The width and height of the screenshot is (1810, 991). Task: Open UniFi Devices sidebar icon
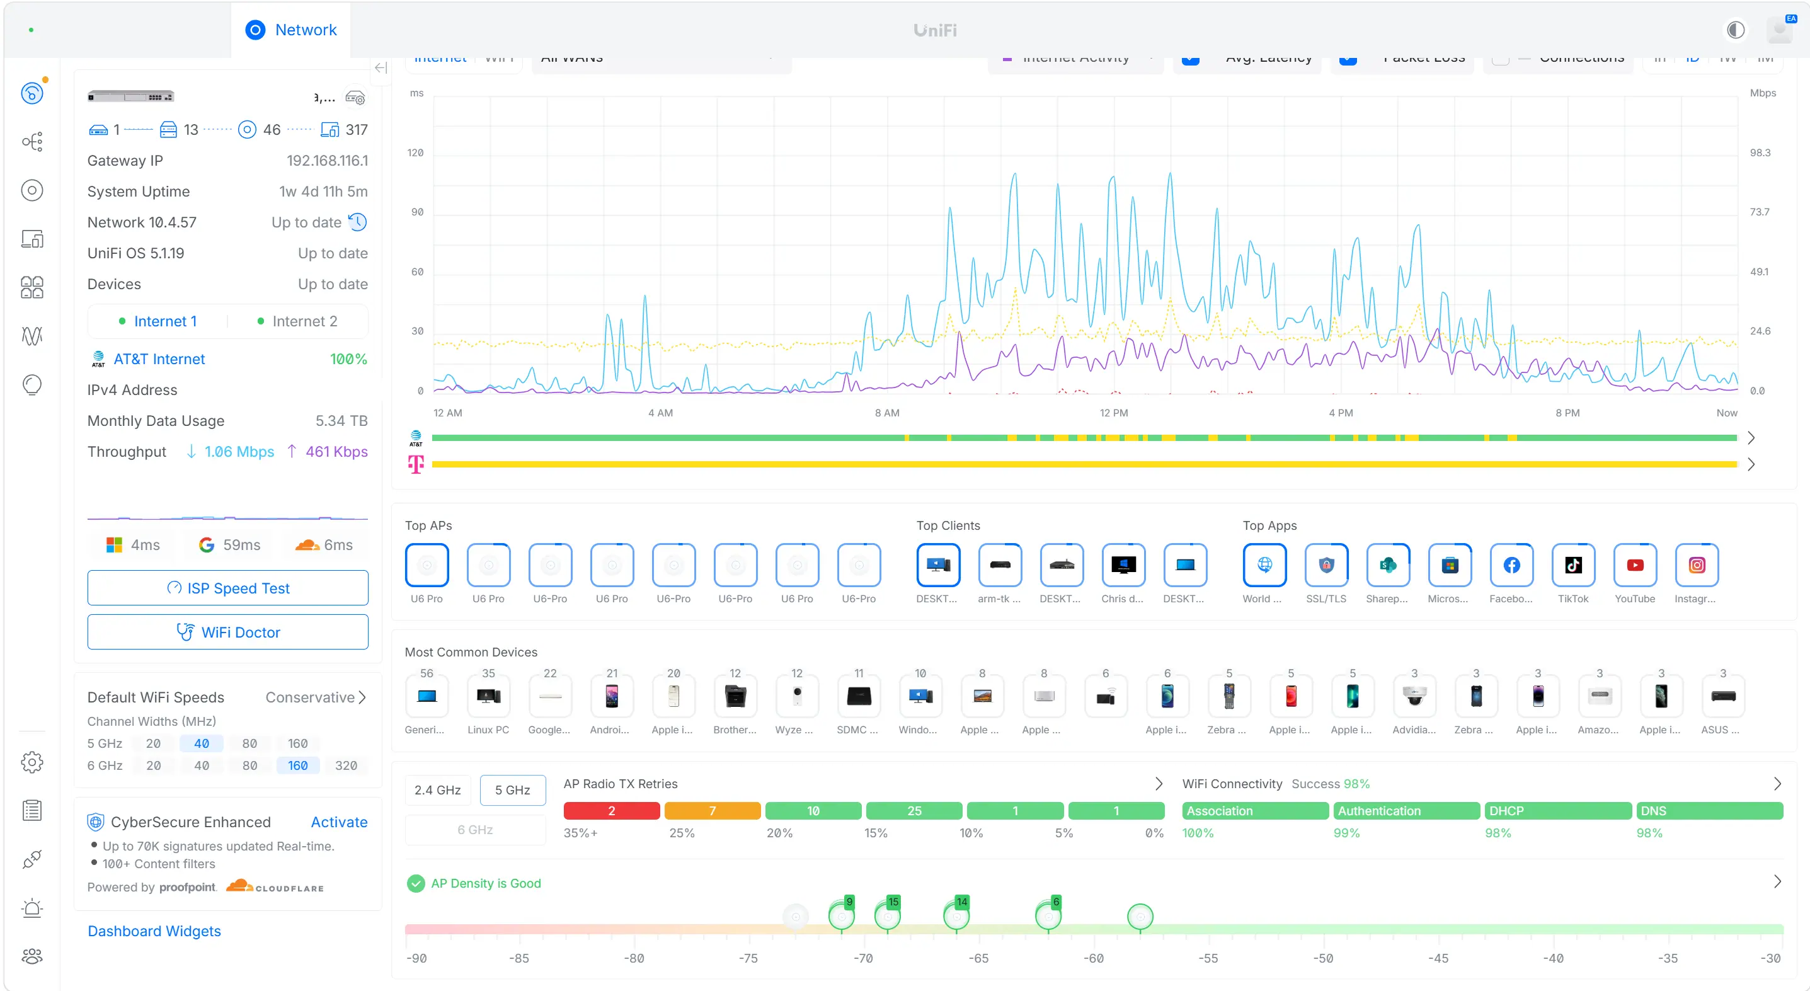pyautogui.click(x=32, y=190)
